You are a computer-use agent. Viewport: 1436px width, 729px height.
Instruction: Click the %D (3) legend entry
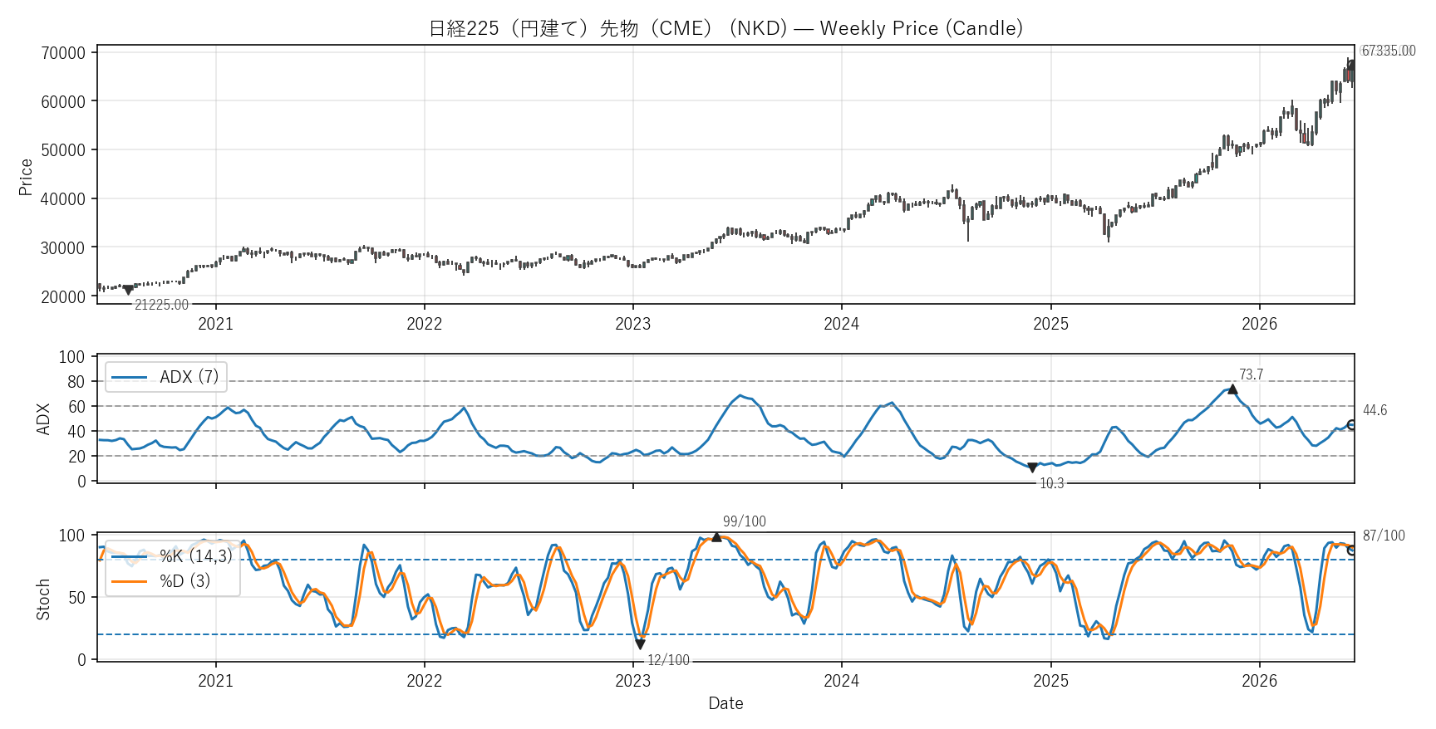[161, 581]
